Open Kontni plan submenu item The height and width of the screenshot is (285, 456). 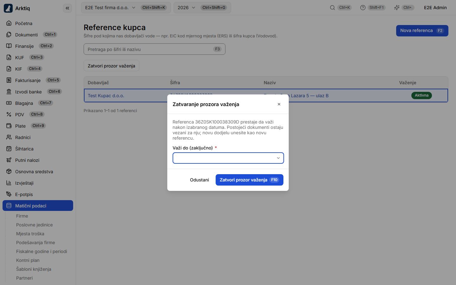28,260
